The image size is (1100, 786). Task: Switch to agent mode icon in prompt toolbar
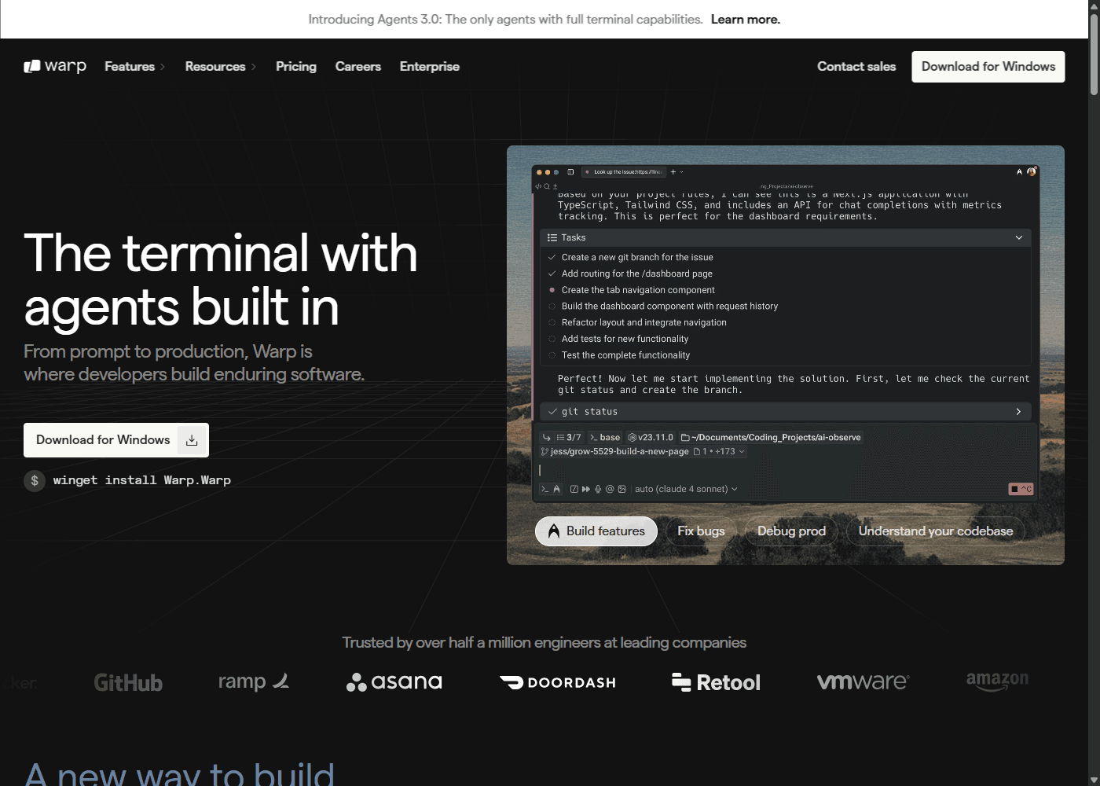556,489
